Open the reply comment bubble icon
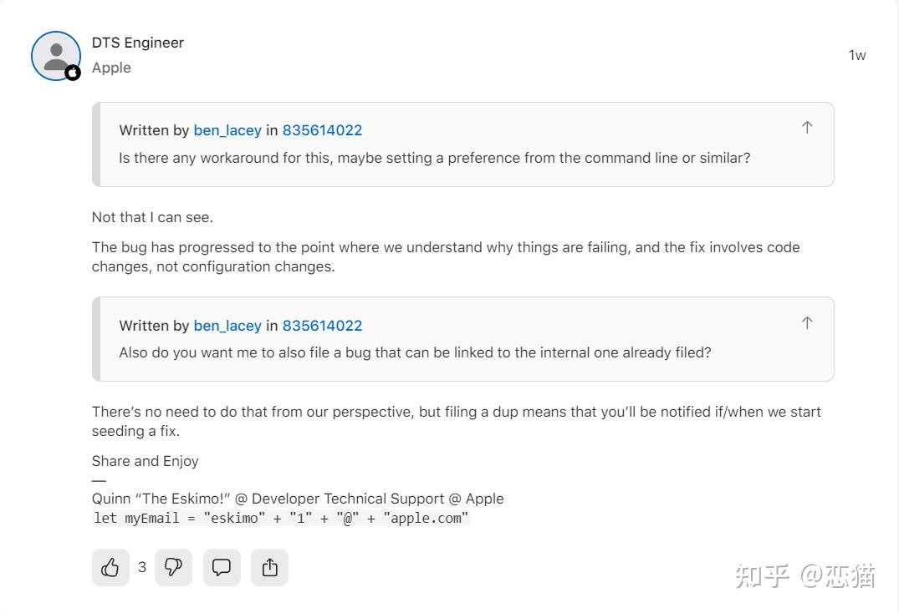This screenshot has height=613, width=899. (x=222, y=568)
